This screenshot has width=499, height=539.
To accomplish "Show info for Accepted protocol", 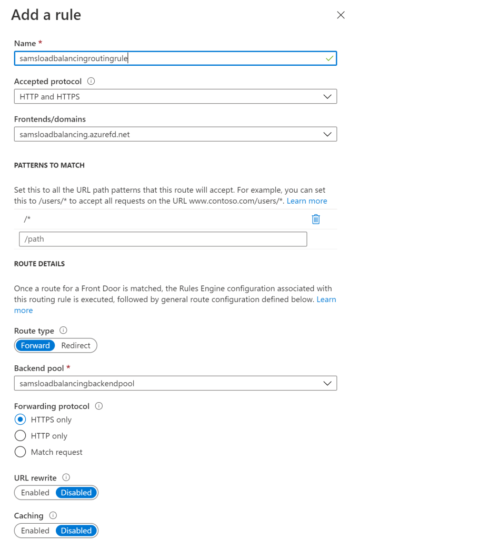I will coord(91,82).
